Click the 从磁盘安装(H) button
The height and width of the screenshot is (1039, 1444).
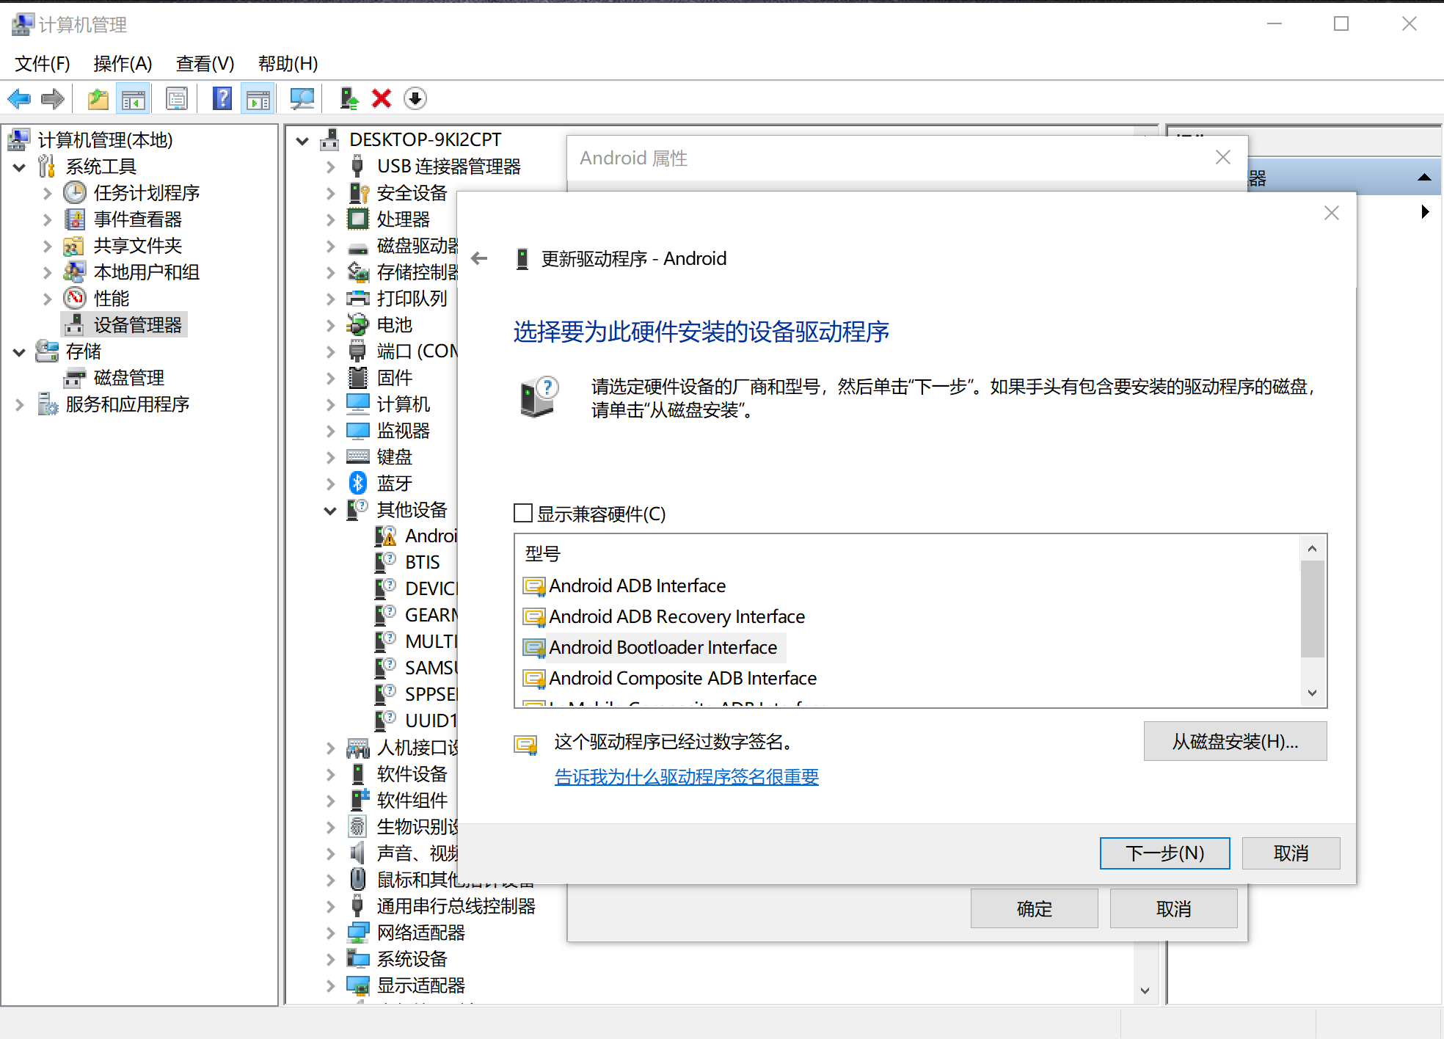pyautogui.click(x=1235, y=741)
